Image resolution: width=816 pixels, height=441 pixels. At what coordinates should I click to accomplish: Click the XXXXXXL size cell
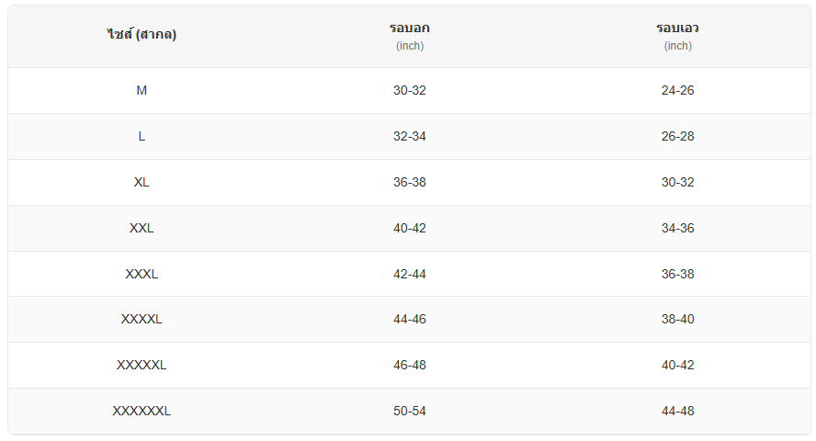point(142,412)
